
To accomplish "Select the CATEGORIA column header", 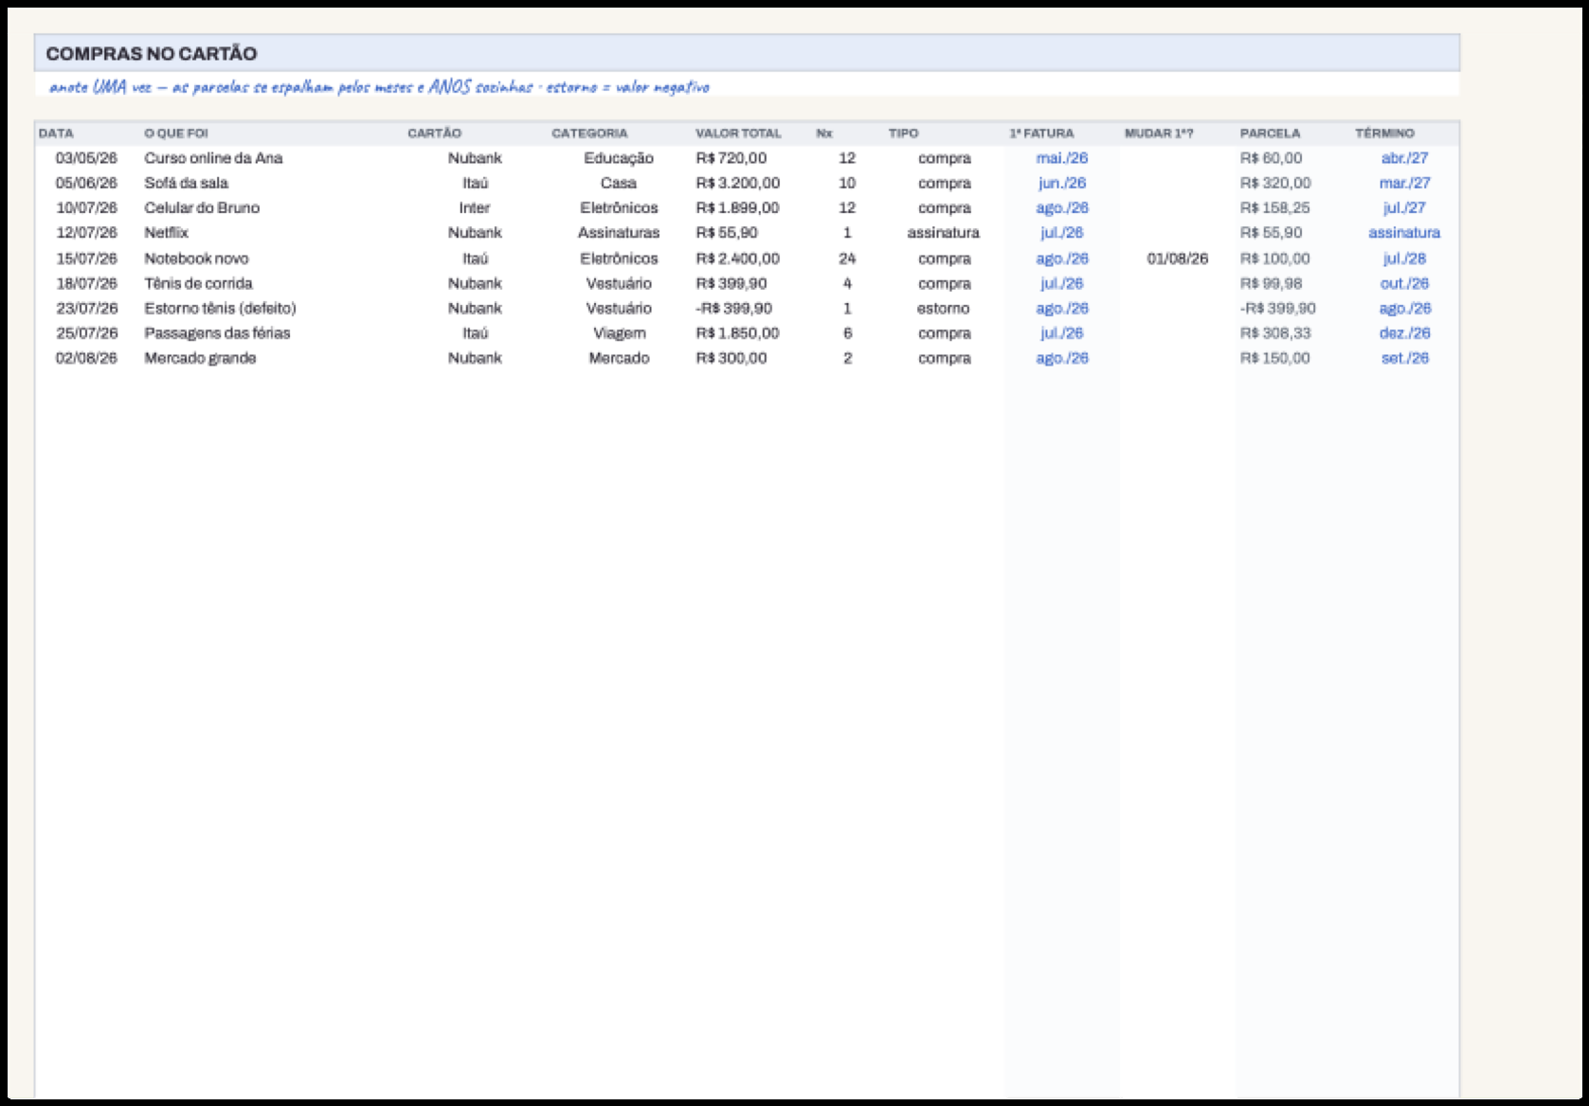I will pyautogui.click(x=589, y=134).
